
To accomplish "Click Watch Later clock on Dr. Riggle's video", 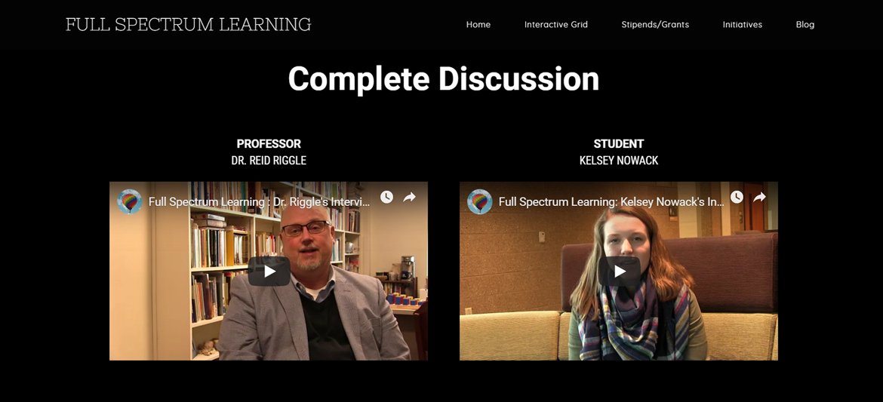I will point(386,197).
